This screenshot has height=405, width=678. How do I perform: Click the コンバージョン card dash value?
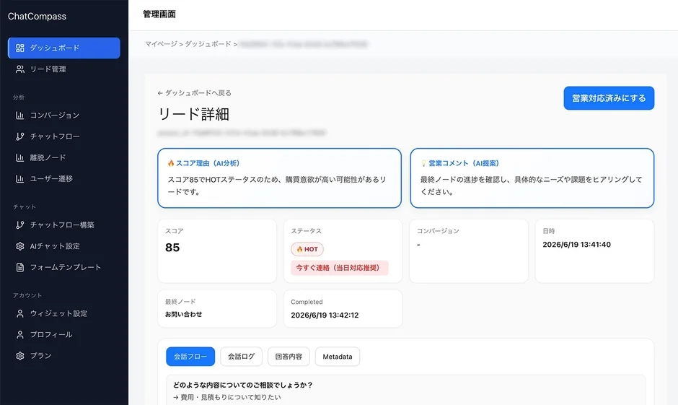pos(418,245)
